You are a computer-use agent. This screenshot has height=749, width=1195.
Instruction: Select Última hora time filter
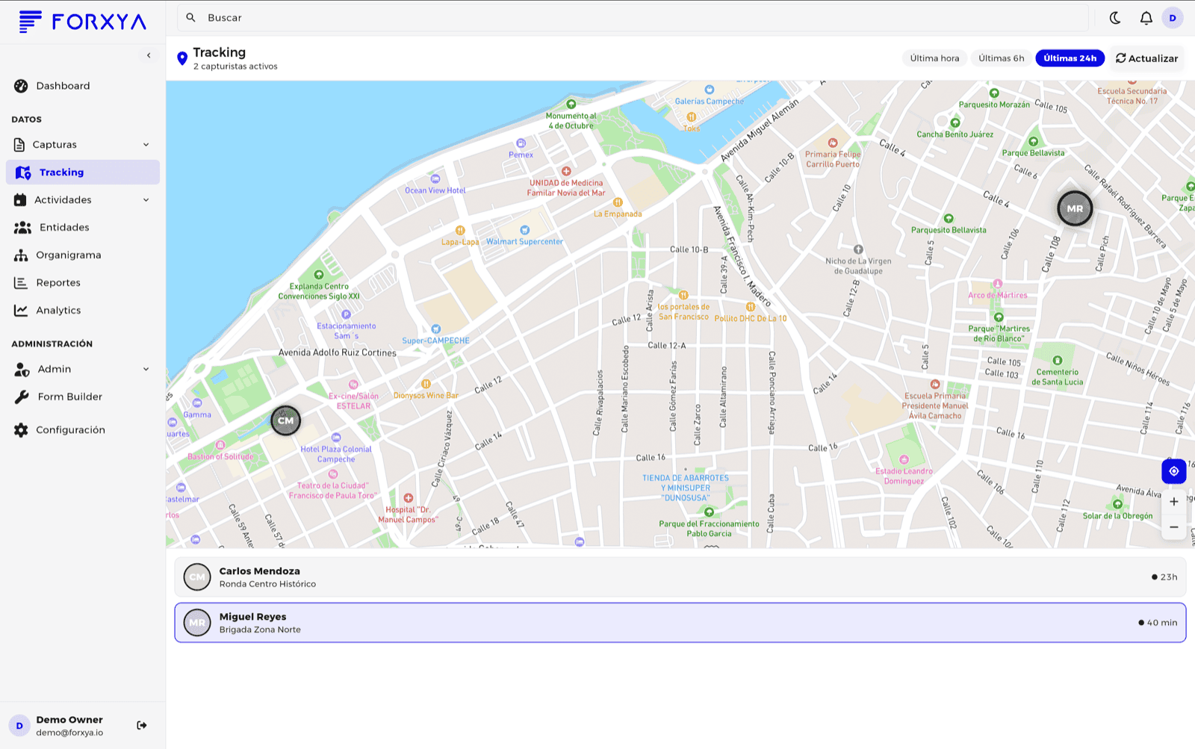click(934, 58)
